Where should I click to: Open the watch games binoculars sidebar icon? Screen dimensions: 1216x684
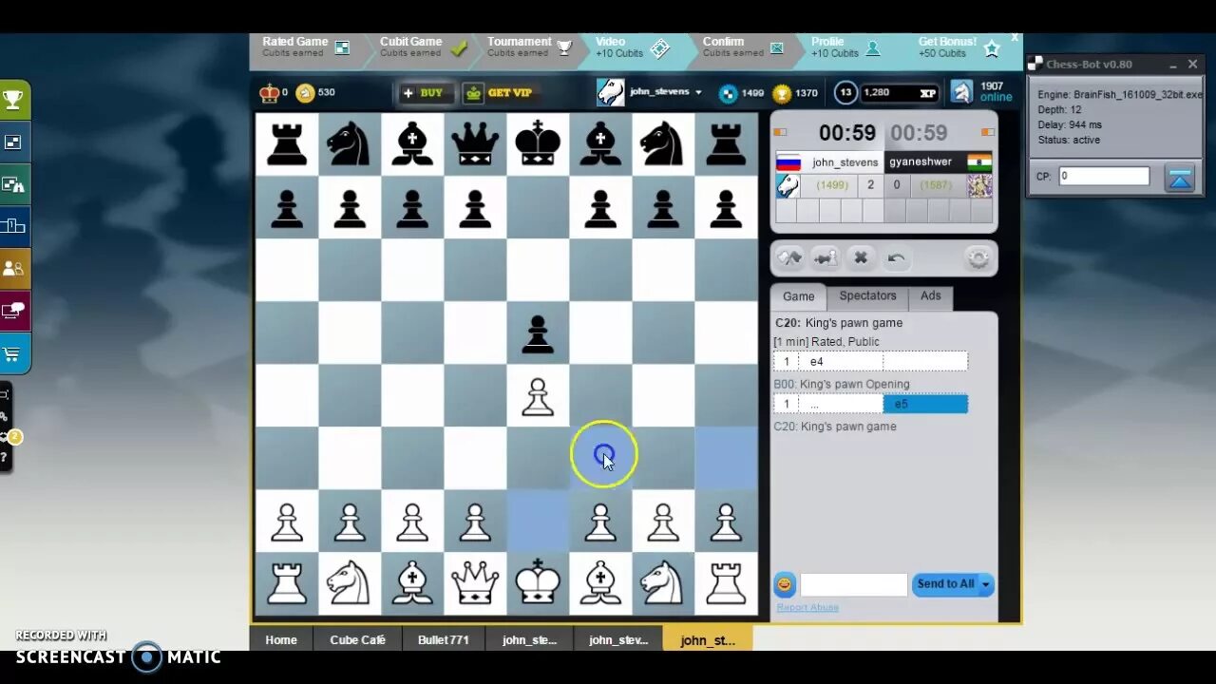tap(13, 184)
